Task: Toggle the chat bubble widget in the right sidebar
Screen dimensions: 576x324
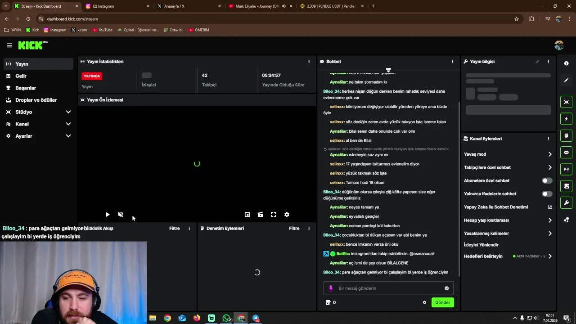Action: coord(566,153)
